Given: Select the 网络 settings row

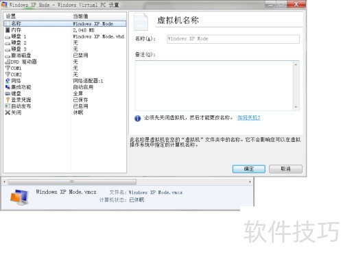Looking at the screenshot, I should [65, 81].
